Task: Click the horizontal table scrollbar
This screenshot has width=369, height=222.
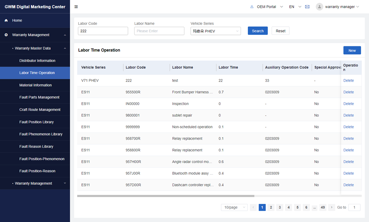Action: [x=166, y=196]
